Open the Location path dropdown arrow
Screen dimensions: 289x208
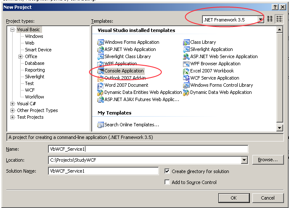(x=244, y=160)
